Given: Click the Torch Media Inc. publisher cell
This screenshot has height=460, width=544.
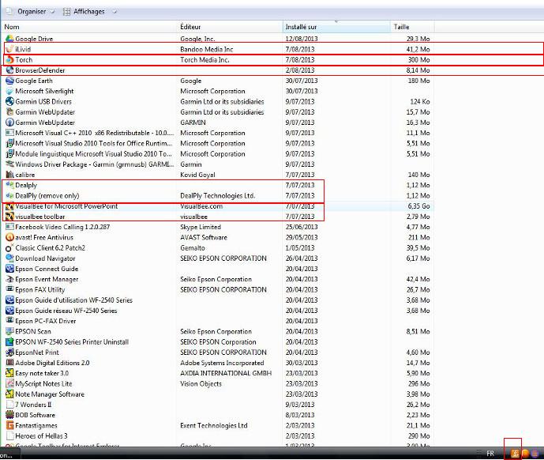Looking at the screenshot, I should (x=204, y=60).
